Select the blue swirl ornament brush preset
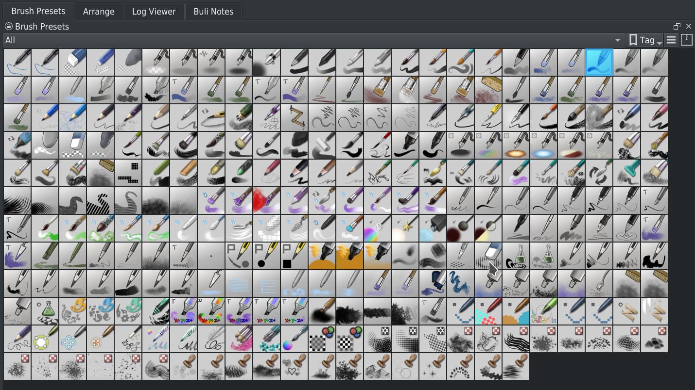695x390 pixels. point(101,311)
